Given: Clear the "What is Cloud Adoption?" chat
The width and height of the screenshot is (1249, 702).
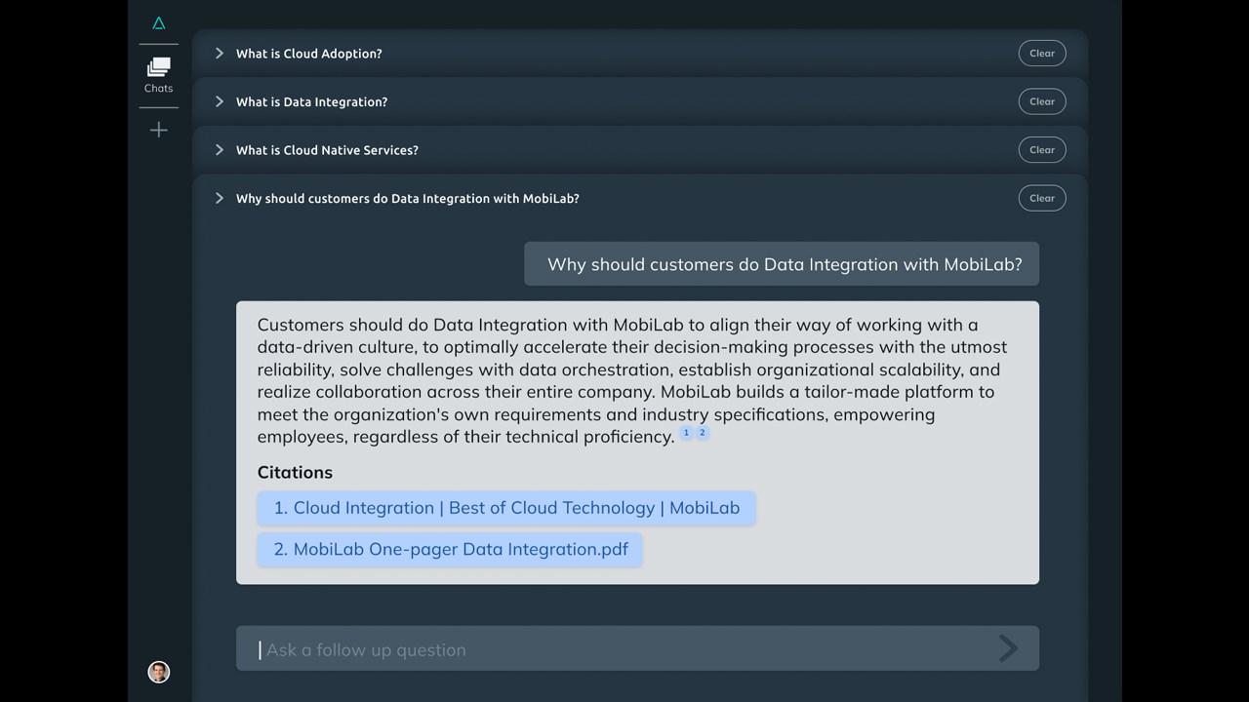Looking at the screenshot, I should coord(1041,54).
